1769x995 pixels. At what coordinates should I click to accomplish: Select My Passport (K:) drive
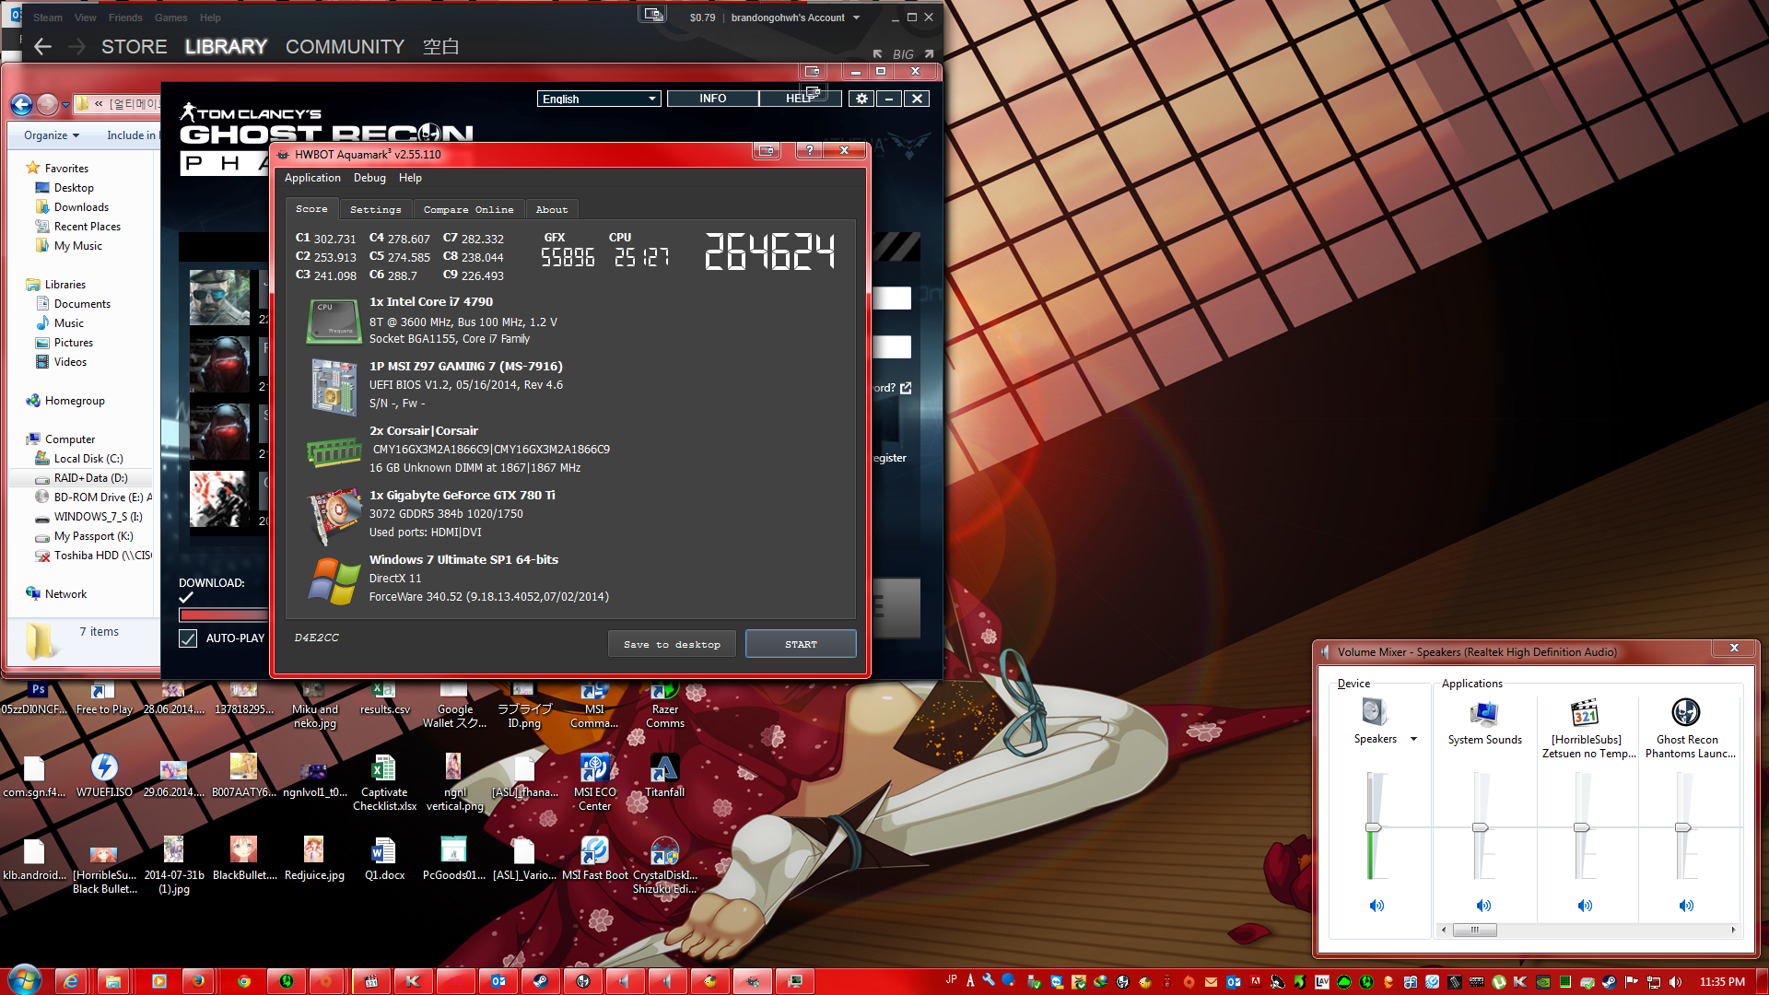(x=93, y=536)
